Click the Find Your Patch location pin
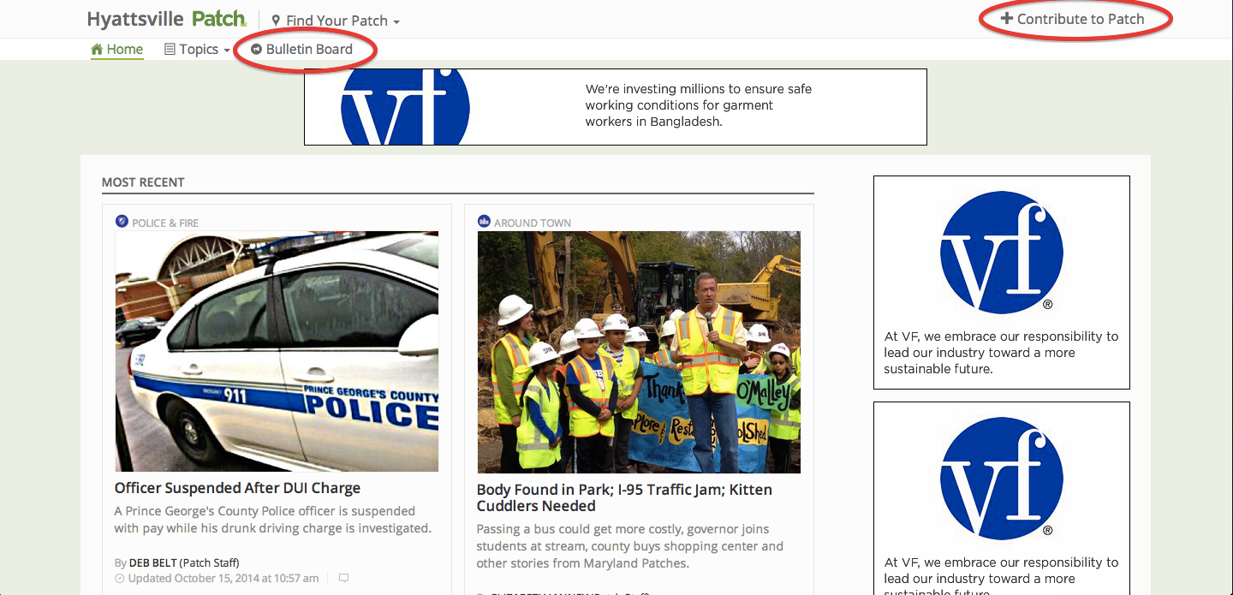1233x595 pixels. pyautogui.click(x=276, y=20)
